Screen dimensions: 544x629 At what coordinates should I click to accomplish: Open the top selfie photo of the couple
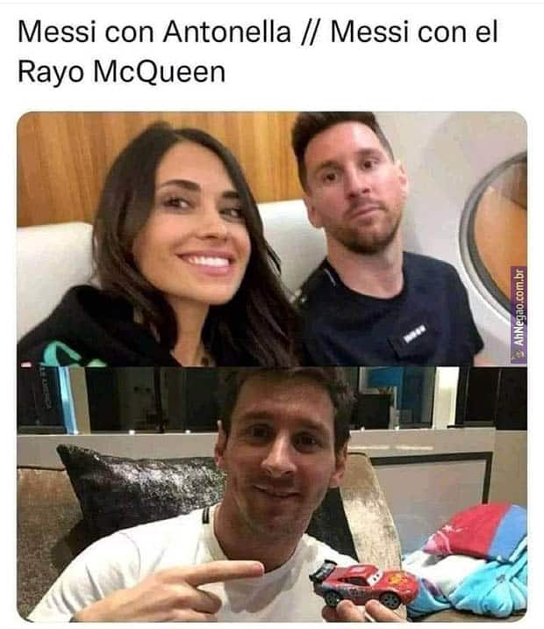pos(272,239)
